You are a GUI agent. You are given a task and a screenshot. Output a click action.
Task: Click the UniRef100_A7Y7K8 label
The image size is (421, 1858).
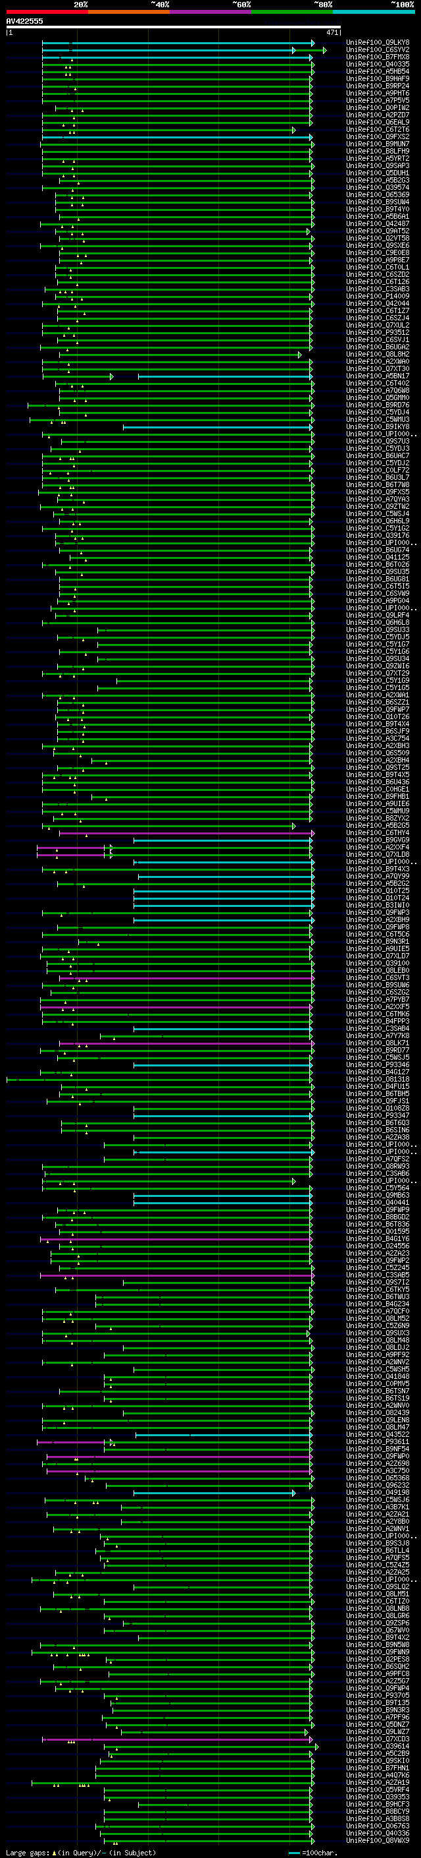[x=378, y=1035]
